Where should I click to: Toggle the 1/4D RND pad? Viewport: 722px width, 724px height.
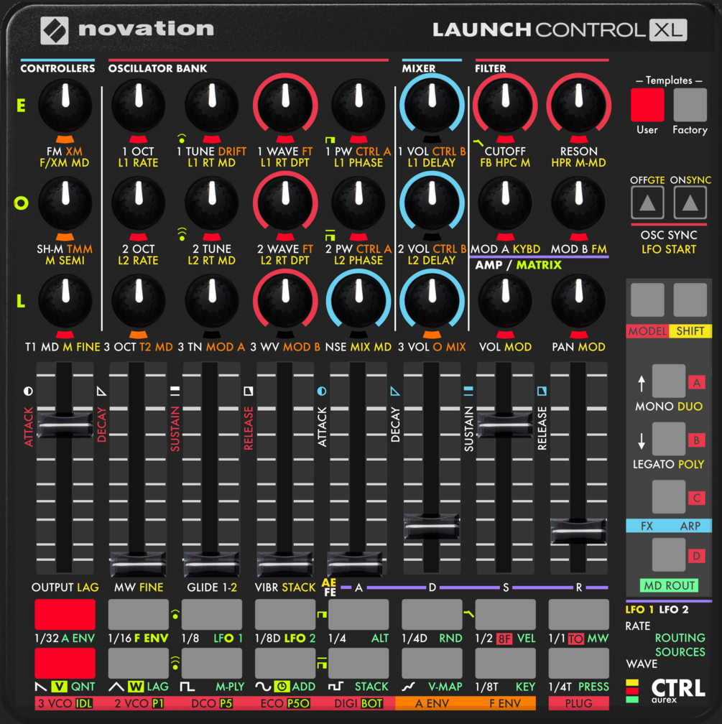tap(432, 615)
